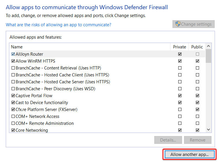This screenshot has height=162, width=219.
Task: Click the Remove button
Action: tap(198, 140)
